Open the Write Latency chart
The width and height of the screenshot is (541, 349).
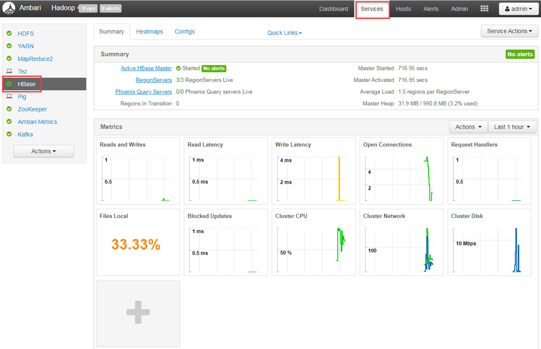point(313,171)
